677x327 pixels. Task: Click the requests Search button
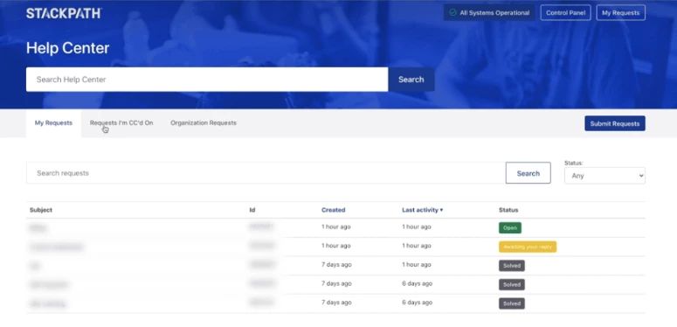tap(528, 173)
